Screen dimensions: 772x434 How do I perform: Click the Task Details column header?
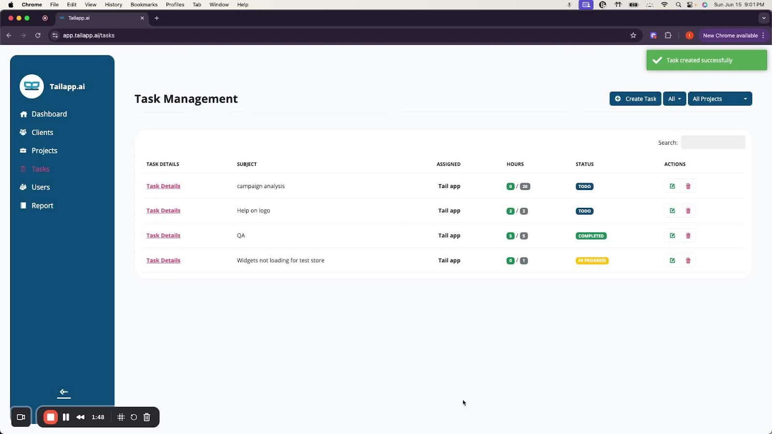click(163, 164)
